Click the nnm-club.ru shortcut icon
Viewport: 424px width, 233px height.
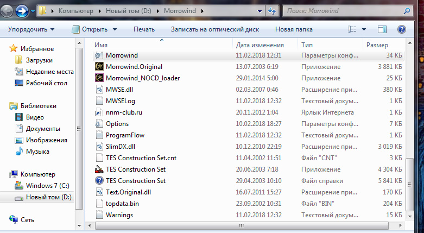(x=99, y=112)
